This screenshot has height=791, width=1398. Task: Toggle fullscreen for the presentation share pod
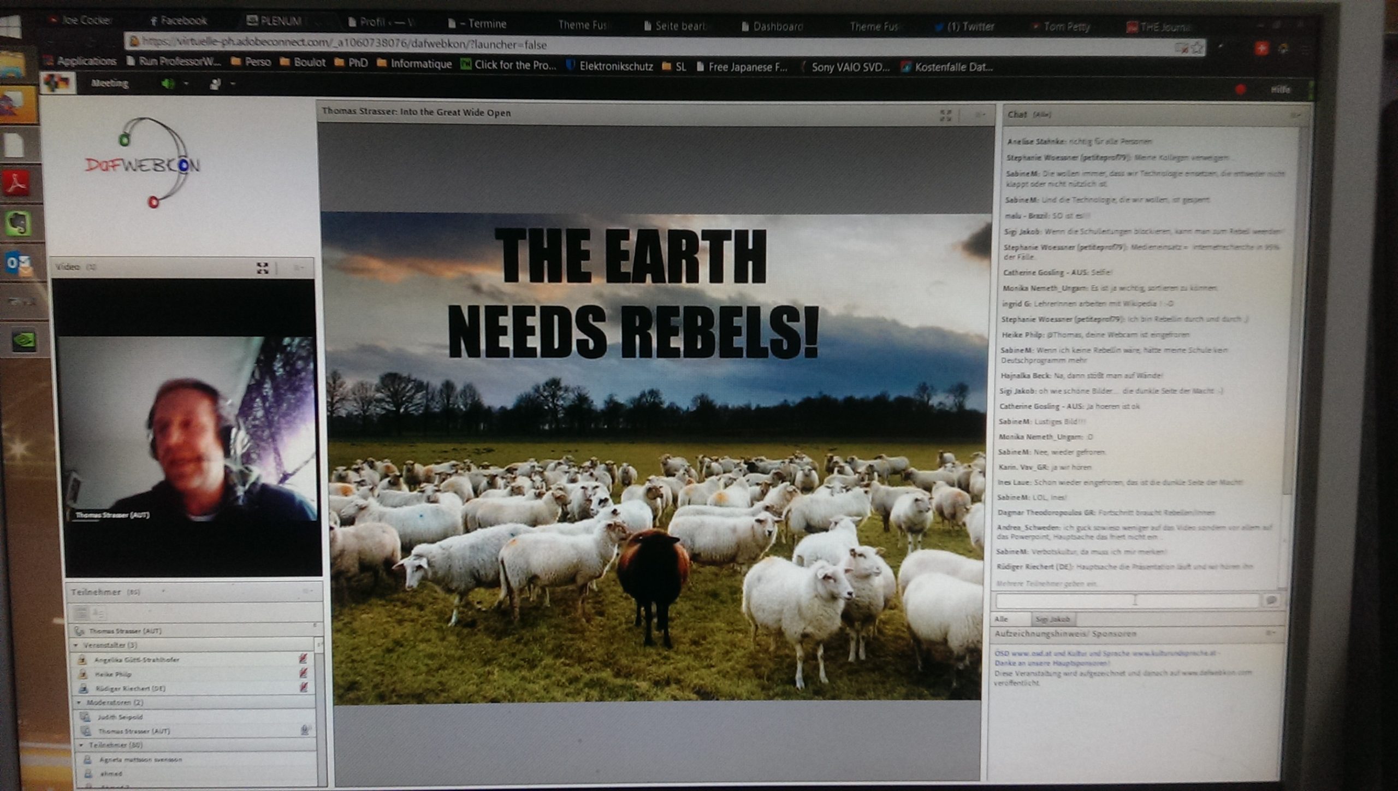click(945, 115)
